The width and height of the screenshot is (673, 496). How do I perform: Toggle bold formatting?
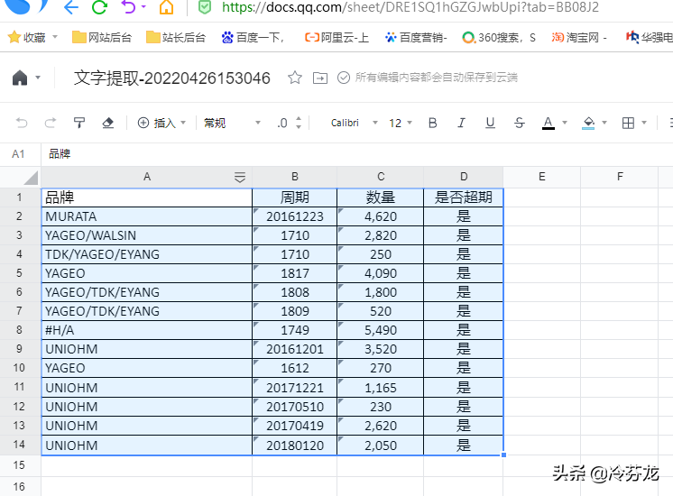point(433,124)
